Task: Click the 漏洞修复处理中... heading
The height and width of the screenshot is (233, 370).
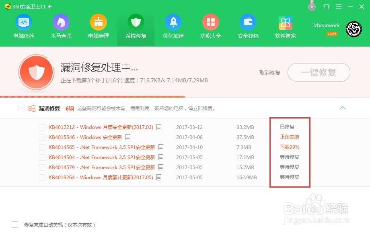Action: [99, 67]
